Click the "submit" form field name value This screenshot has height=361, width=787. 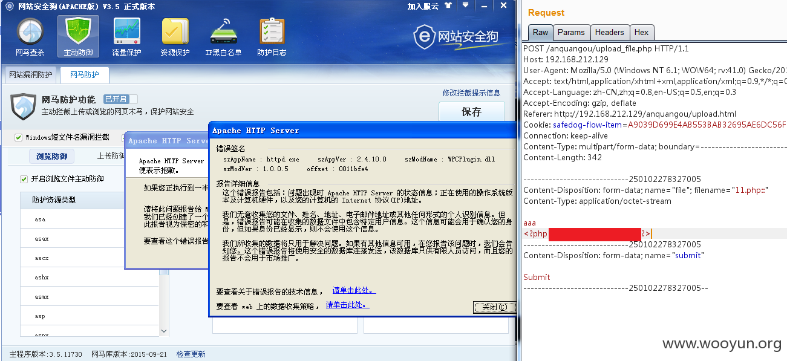pyautogui.click(x=688, y=255)
